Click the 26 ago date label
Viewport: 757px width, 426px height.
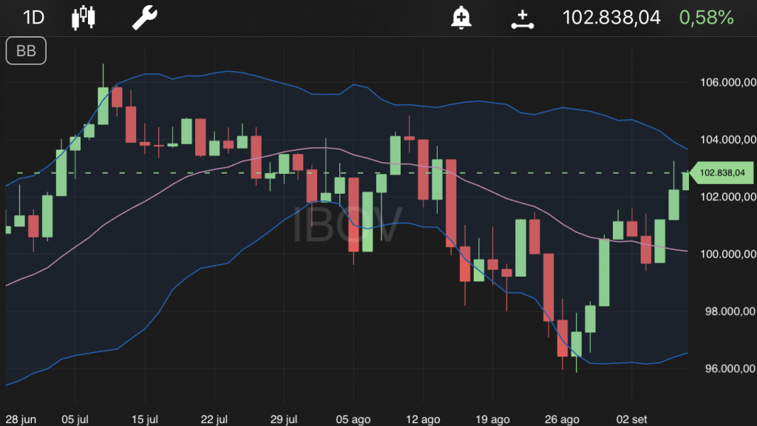(562, 419)
